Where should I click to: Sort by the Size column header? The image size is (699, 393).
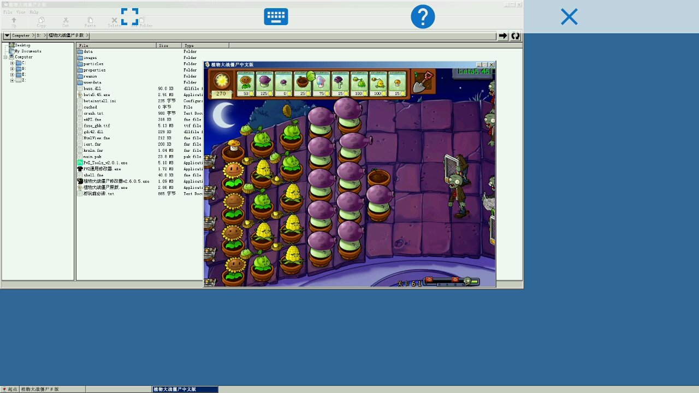coord(169,45)
